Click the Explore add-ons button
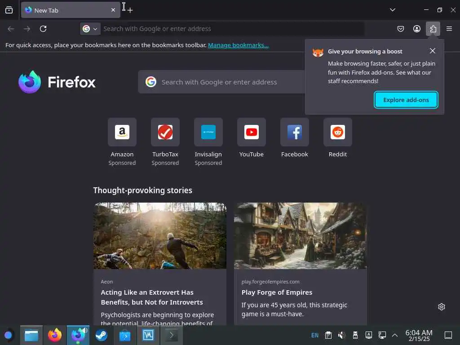The image size is (460, 345). tap(406, 100)
